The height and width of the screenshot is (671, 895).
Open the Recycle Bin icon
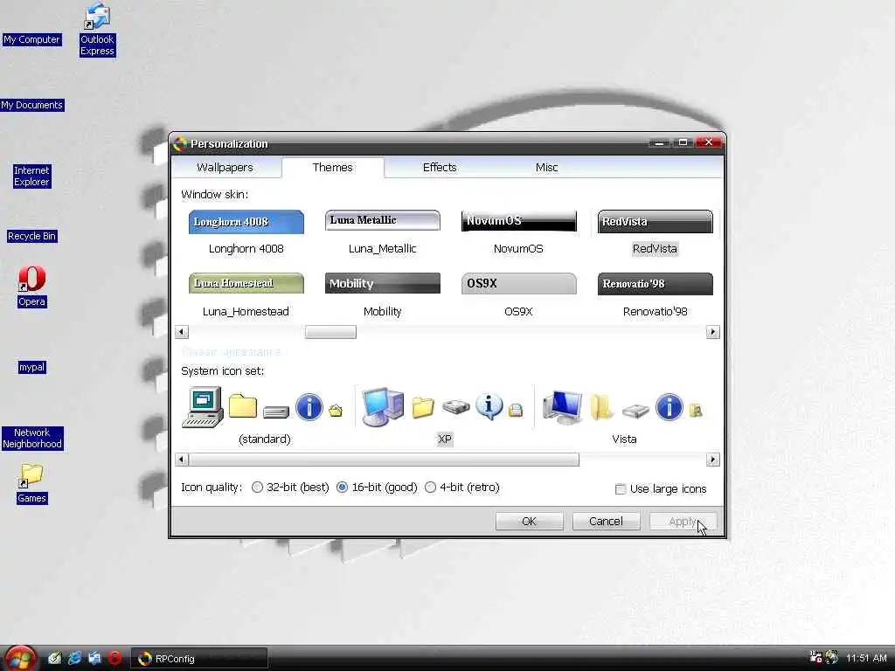[x=32, y=236]
